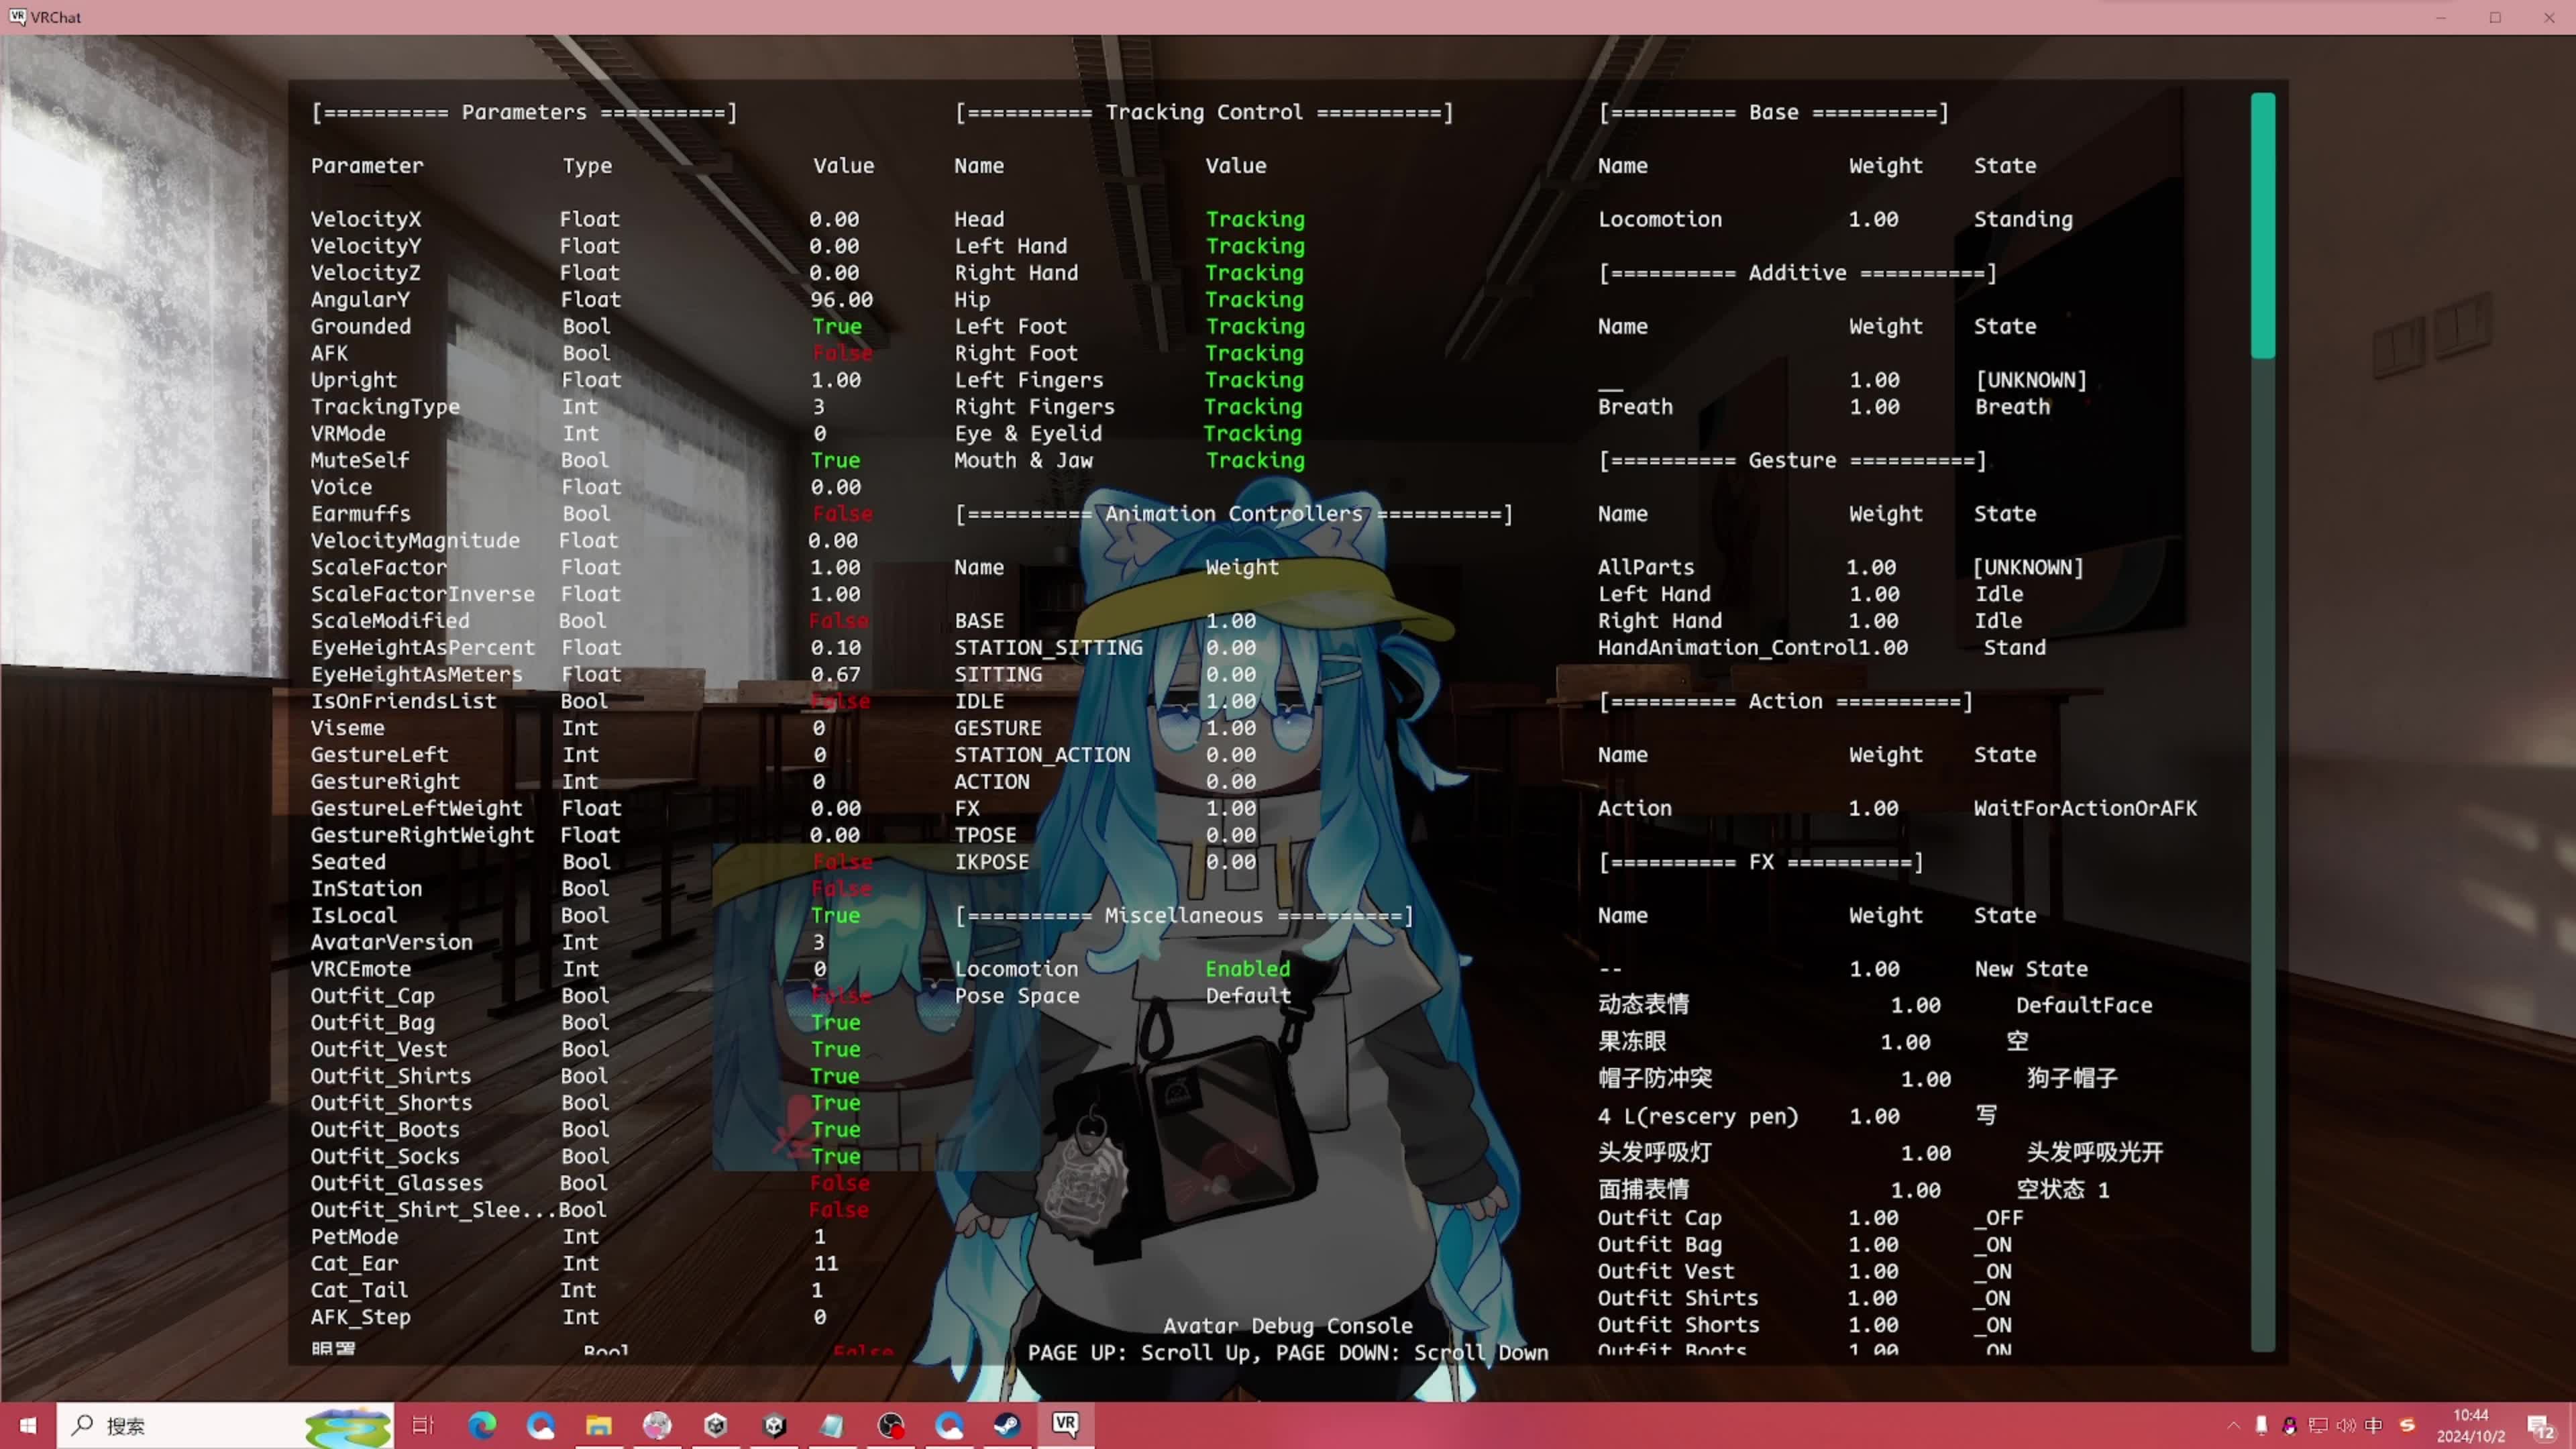Click the Sogou input method tray icon
Image resolution: width=2576 pixels, height=1449 pixels.
click(2407, 1425)
